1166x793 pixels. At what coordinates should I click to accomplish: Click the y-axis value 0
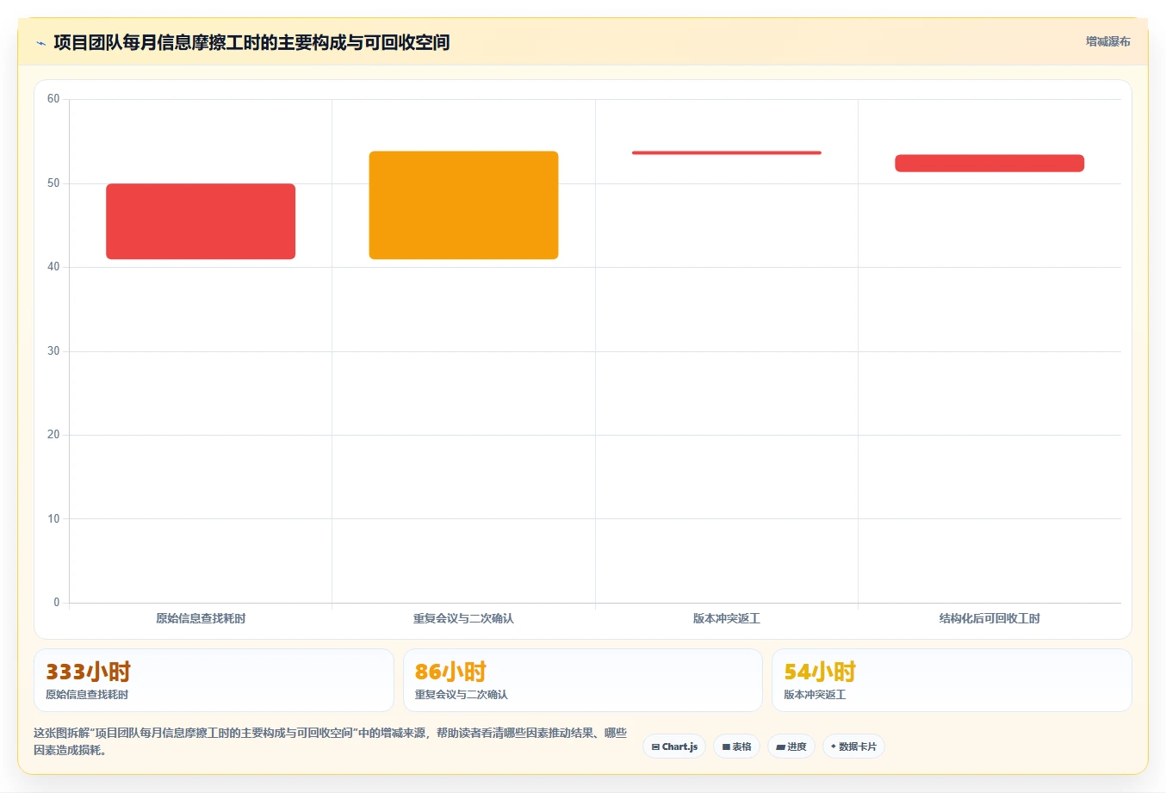click(57, 603)
